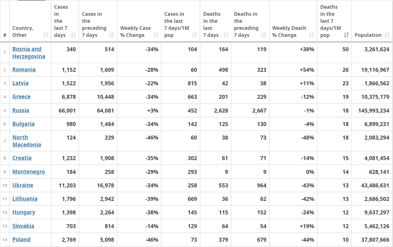Click the Montenegro link

point(28,172)
